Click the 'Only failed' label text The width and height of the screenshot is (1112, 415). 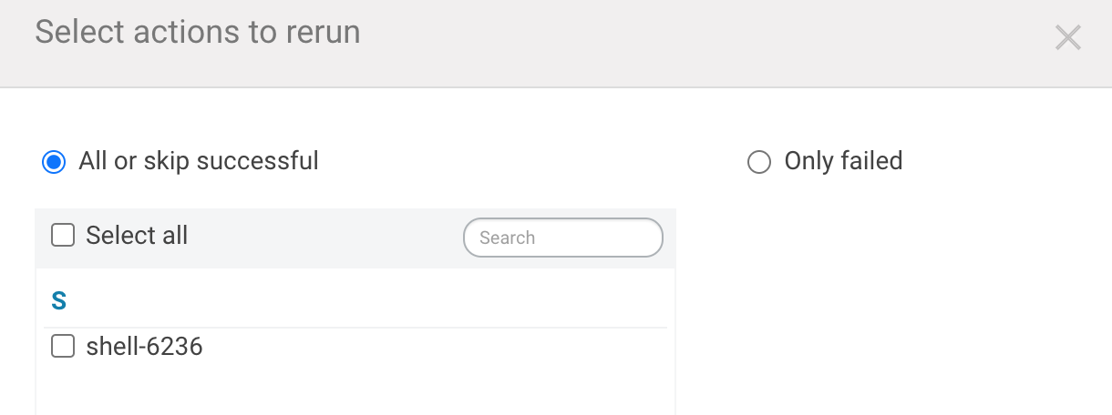[x=842, y=162]
